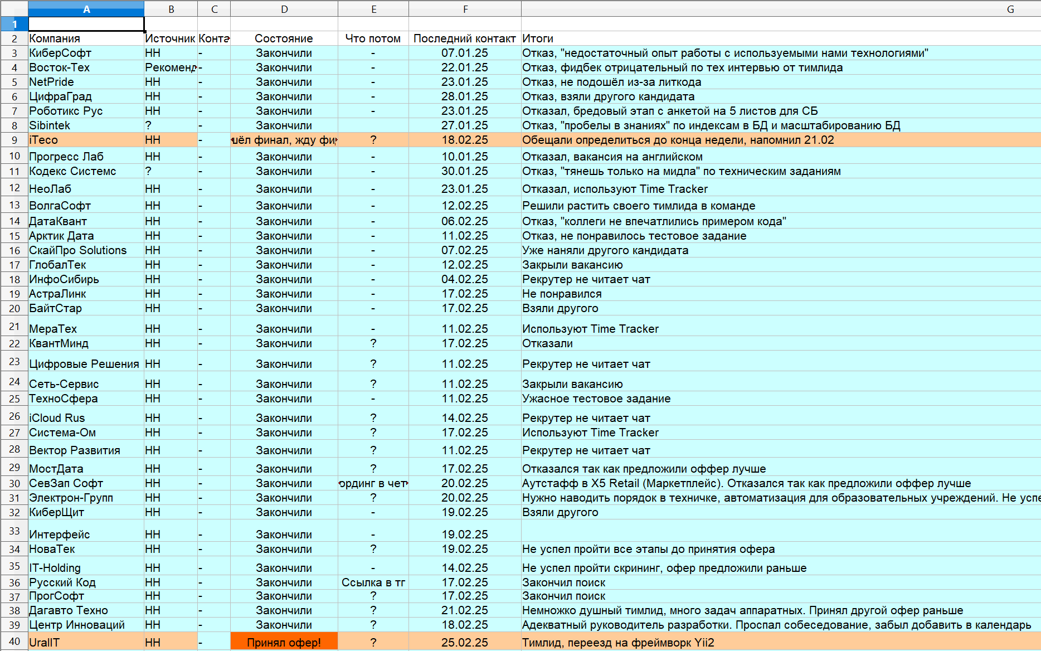Click the 'Sibintek' company cell
Screen dimensions: 1041x651
pos(86,125)
